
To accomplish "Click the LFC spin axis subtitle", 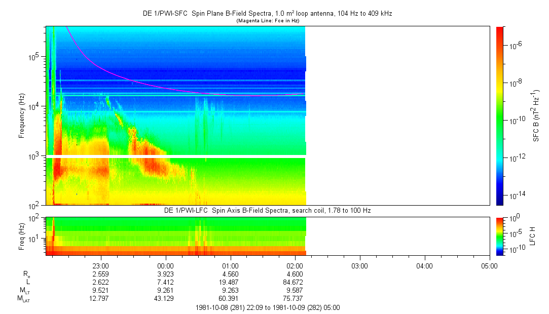I will pos(268,211).
